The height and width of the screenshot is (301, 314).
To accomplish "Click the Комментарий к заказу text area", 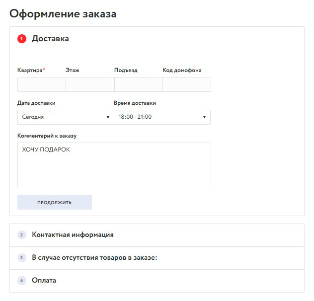I will [114, 165].
